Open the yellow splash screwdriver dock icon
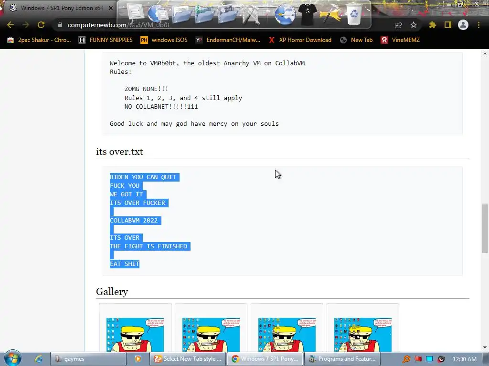 pos(330,14)
